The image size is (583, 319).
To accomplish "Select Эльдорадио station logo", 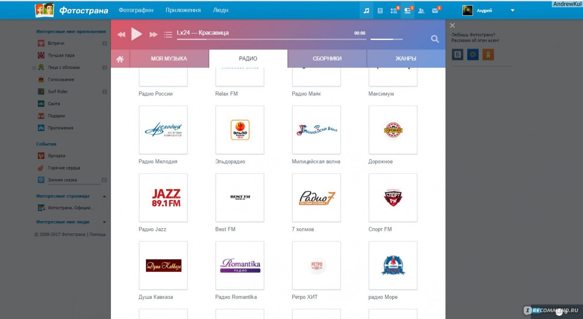I will (240, 130).
